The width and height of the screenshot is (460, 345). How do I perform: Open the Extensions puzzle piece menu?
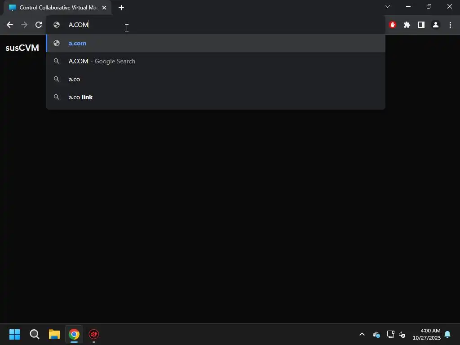click(x=407, y=25)
